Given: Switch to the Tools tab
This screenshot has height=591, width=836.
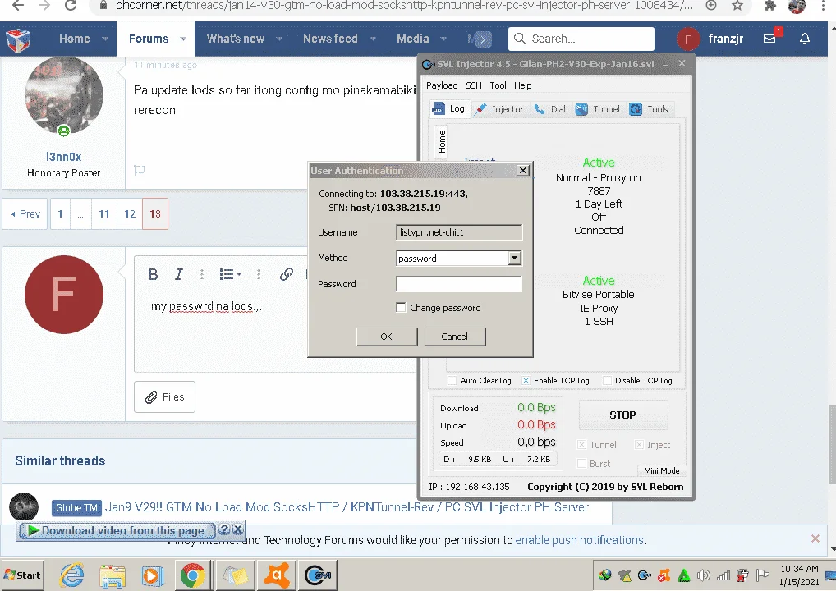Looking at the screenshot, I should [x=649, y=109].
